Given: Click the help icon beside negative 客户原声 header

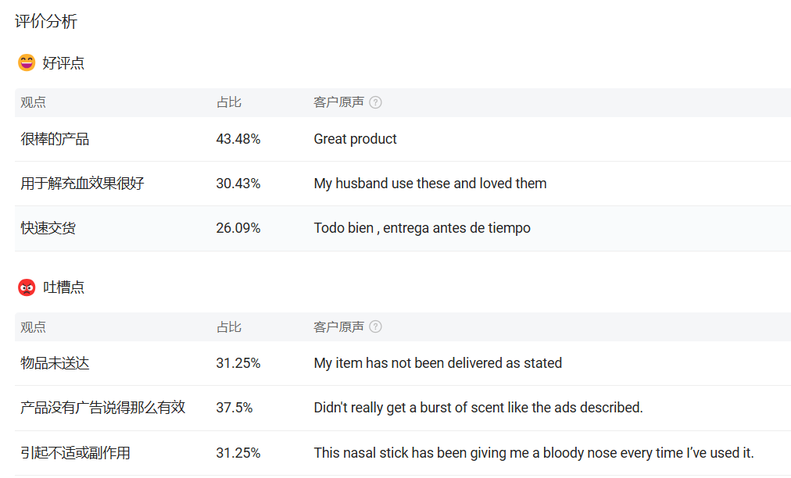Looking at the screenshot, I should 375,326.
